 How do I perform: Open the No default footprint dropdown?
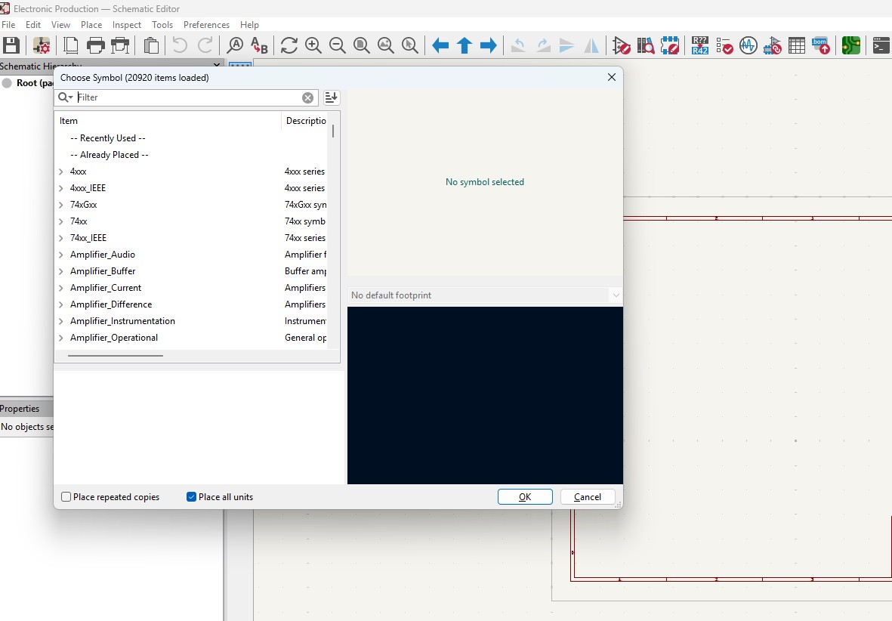click(x=485, y=295)
